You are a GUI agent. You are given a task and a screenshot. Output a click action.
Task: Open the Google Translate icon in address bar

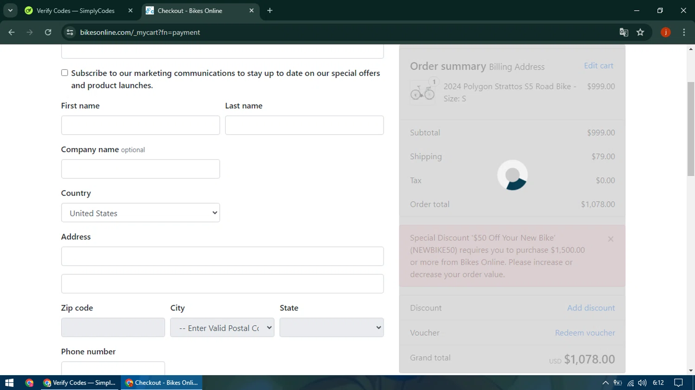pyautogui.click(x=624, y=32)
